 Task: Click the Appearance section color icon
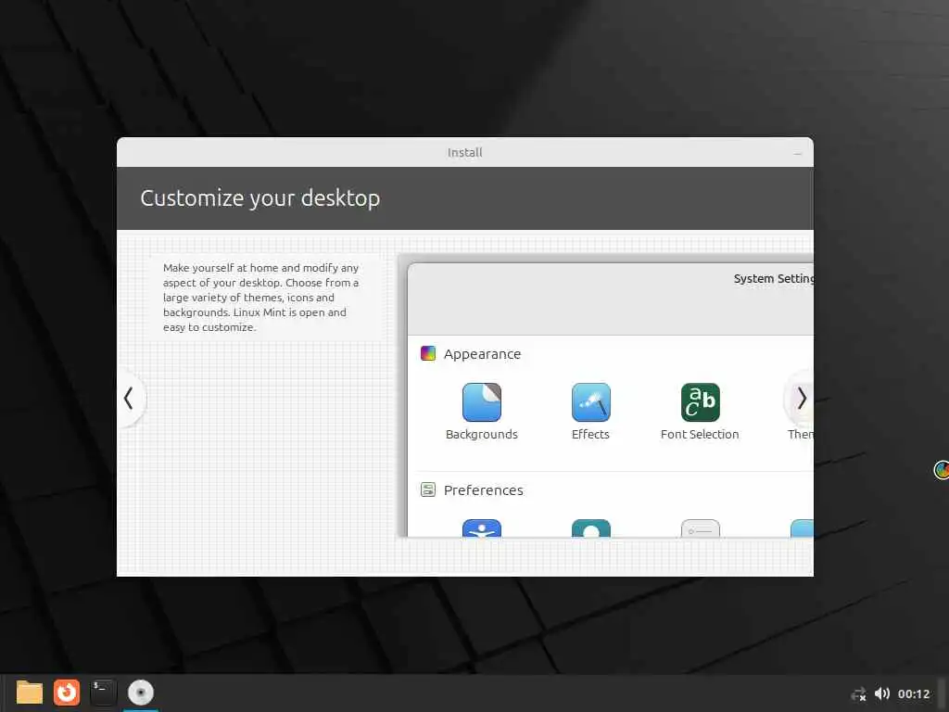pos(428,353)
